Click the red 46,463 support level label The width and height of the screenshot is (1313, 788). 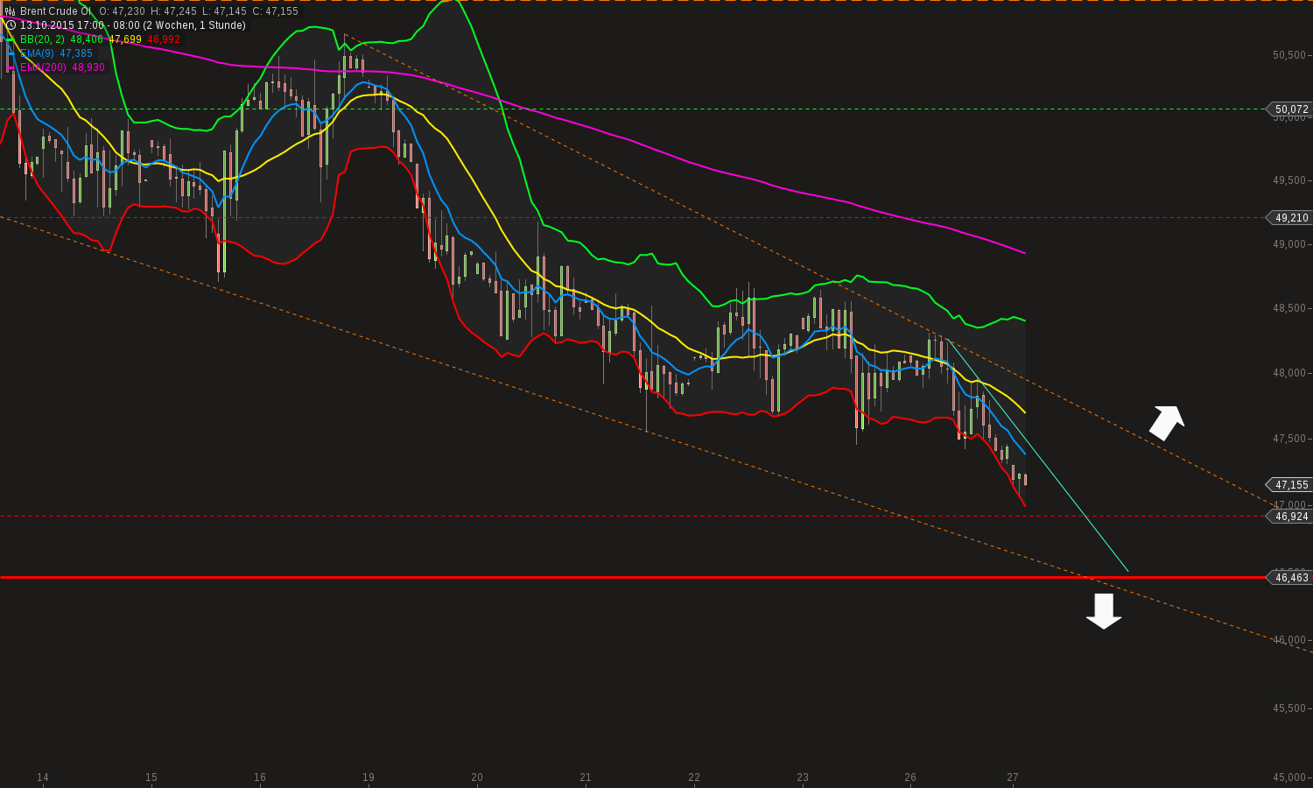tap(1289, 578)
